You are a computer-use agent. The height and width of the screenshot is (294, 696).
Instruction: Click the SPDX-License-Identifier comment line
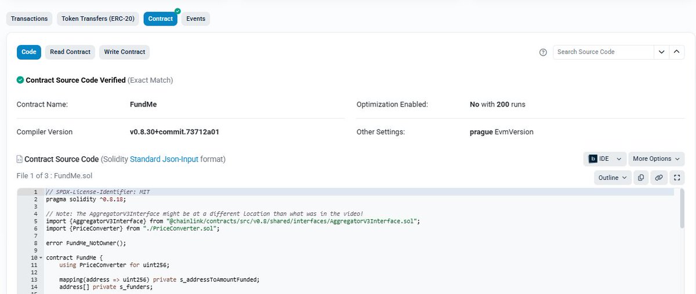(x=98, y=192)
